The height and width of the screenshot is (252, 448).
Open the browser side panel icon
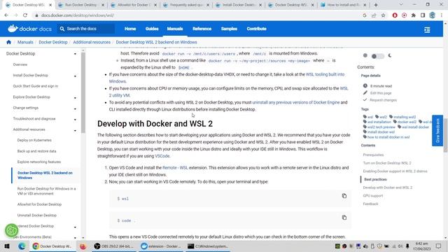[423, 15]
